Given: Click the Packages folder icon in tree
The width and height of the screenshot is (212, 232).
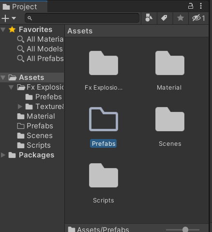Looking at the screenshot, I should click(x=12, y=155).
